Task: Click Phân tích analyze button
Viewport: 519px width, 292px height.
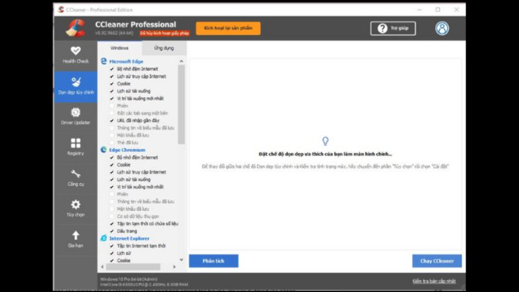Action: pos(213,261)
